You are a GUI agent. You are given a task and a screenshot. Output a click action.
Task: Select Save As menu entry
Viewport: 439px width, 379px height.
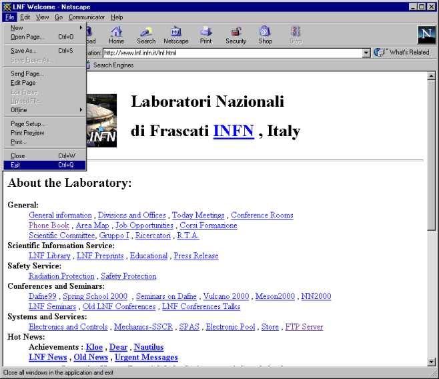coord(45,51)
